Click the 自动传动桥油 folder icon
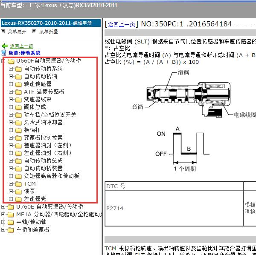The image size is (256, 255). click(x=18, y=77)
